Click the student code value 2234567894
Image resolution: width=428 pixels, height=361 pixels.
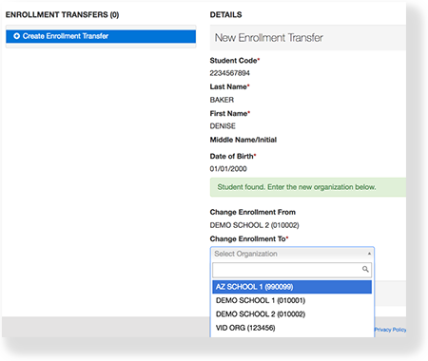coord(229,73)
